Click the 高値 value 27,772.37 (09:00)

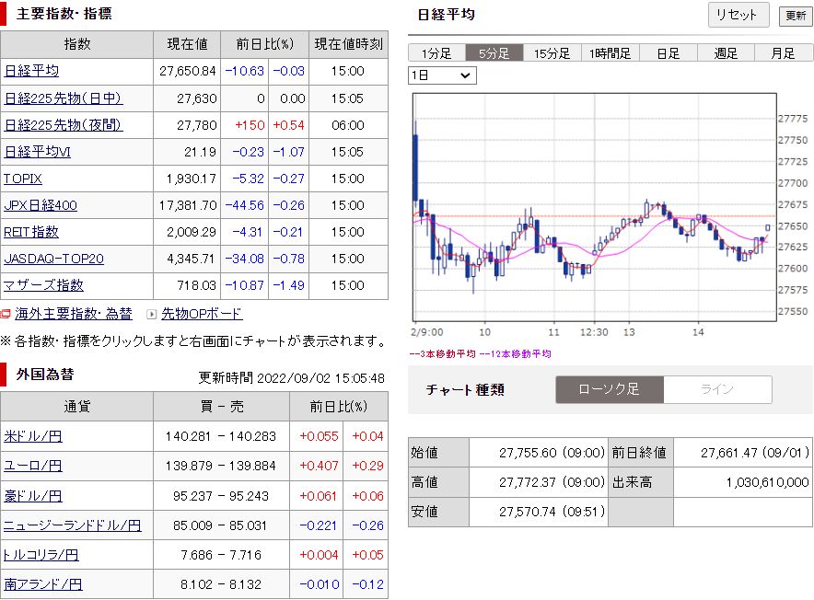pos(552,482)
